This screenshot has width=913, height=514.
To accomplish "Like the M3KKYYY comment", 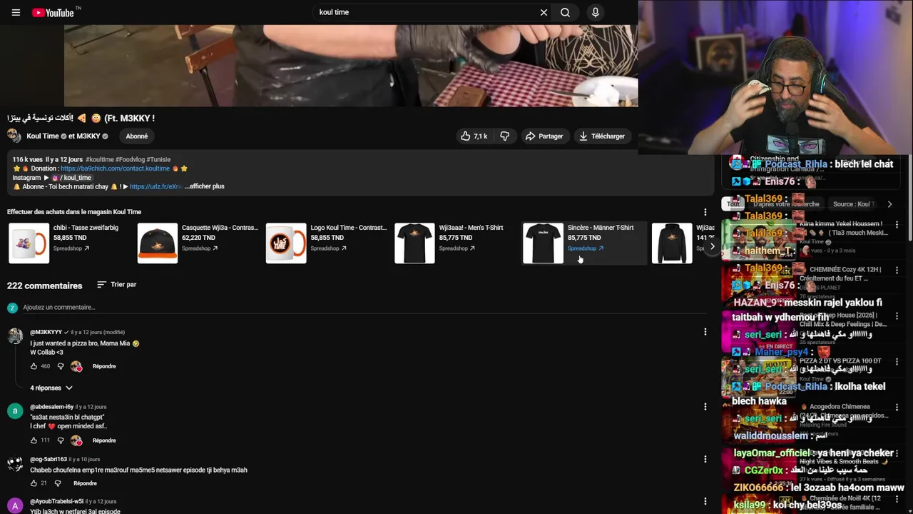I will [x=34, y=366].
